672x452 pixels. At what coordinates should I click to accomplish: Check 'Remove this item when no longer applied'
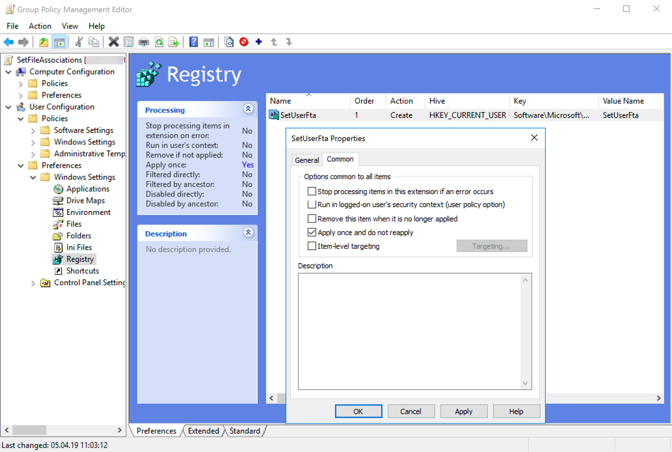point(312,219)
